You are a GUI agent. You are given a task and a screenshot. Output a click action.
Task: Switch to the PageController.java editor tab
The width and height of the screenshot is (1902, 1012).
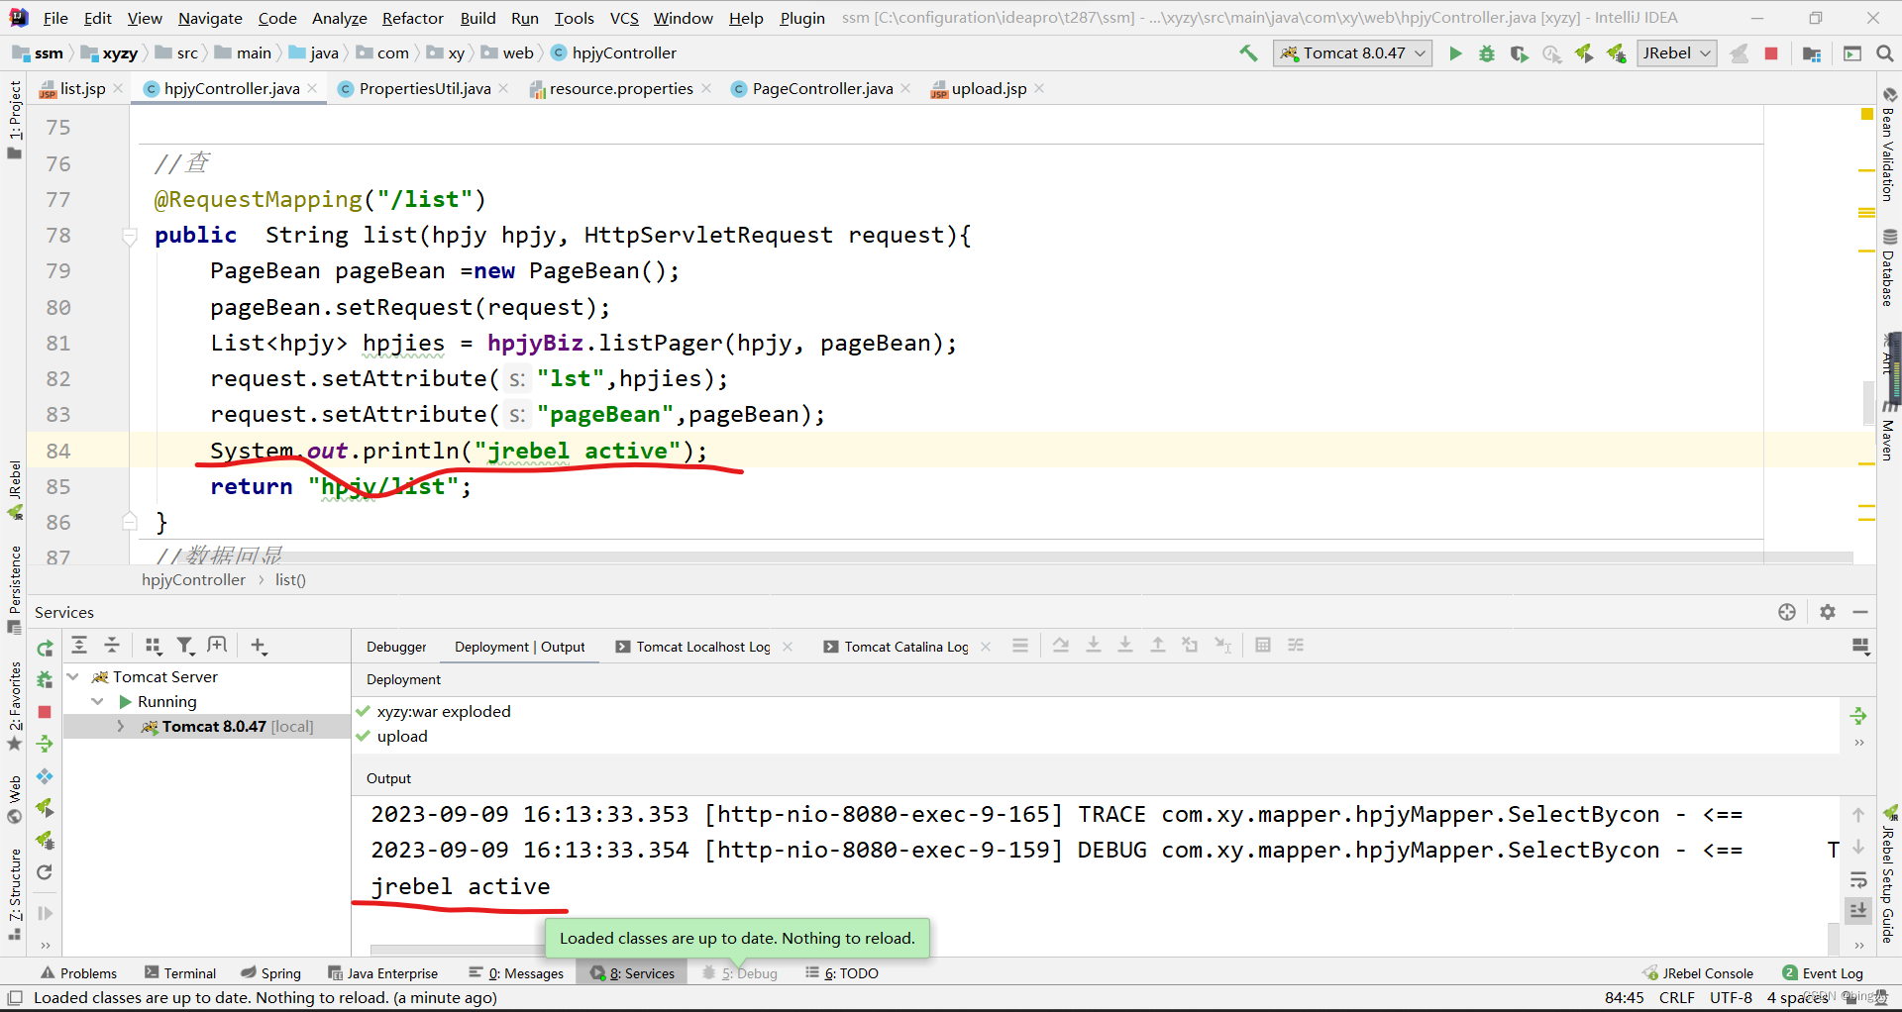[x=821, y=89]
